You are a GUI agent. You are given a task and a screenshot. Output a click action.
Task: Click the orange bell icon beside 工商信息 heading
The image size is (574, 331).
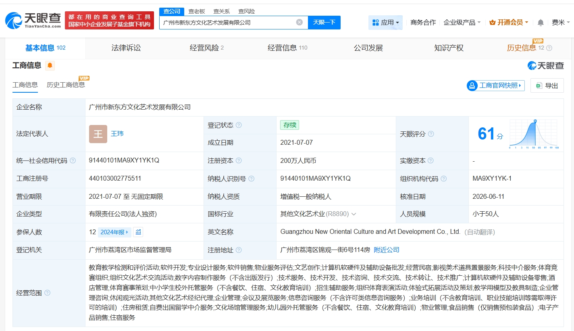coord(50,65)
